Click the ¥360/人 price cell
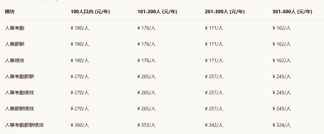The width and height of the screenshot is (324, 134). [x=80, y=125]
